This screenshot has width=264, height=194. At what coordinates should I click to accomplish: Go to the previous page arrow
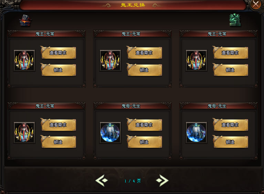(x=102, y=181)
